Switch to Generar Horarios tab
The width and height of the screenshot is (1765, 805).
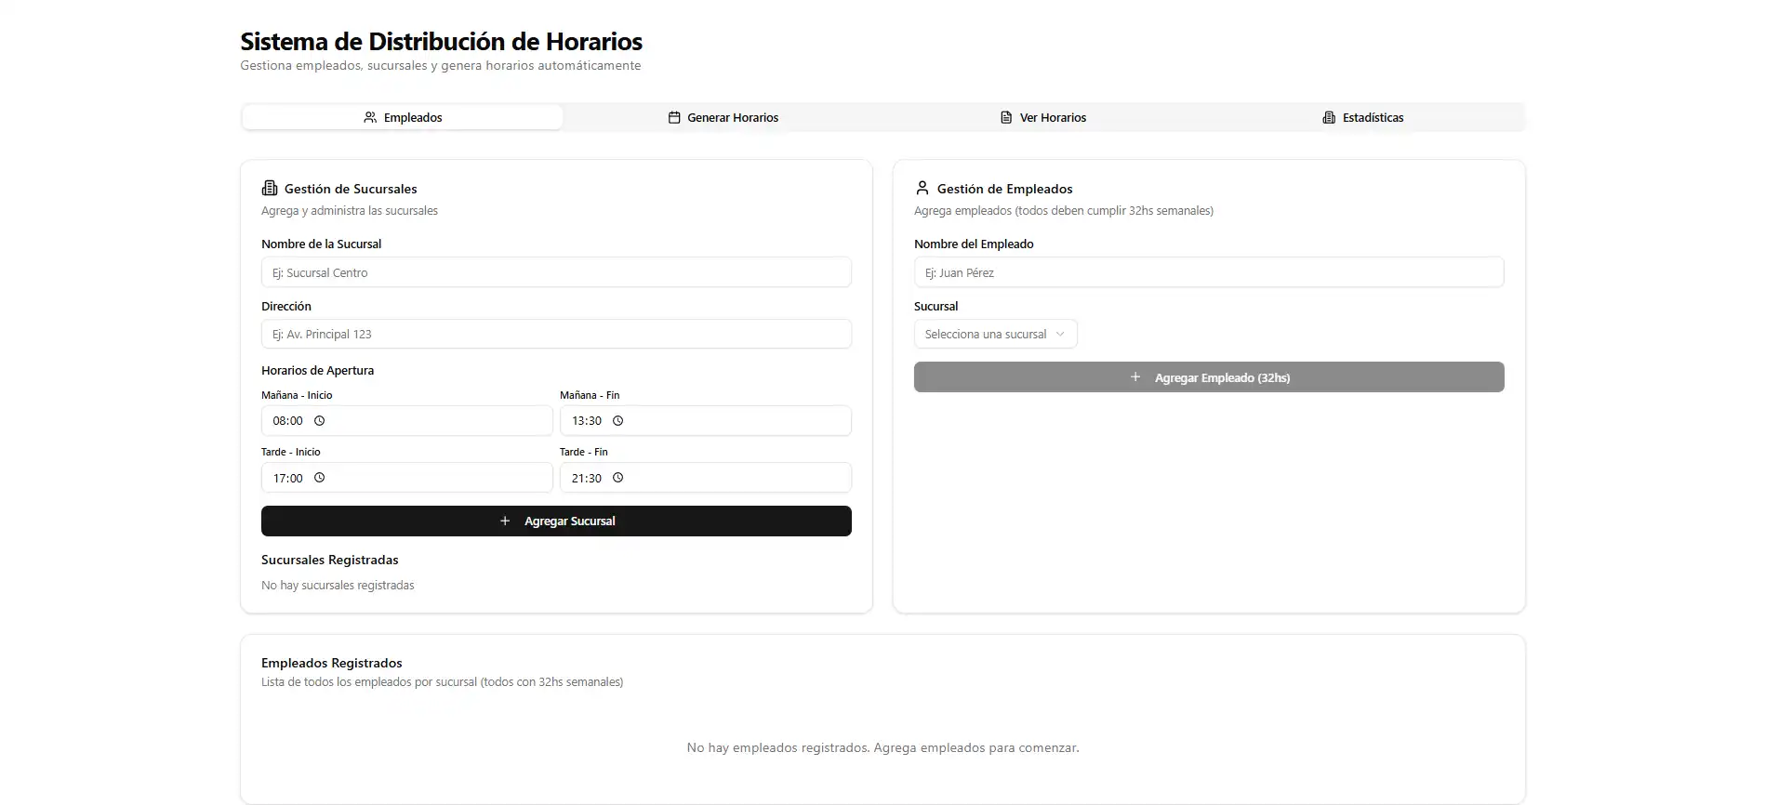click(x=723, y=117)
